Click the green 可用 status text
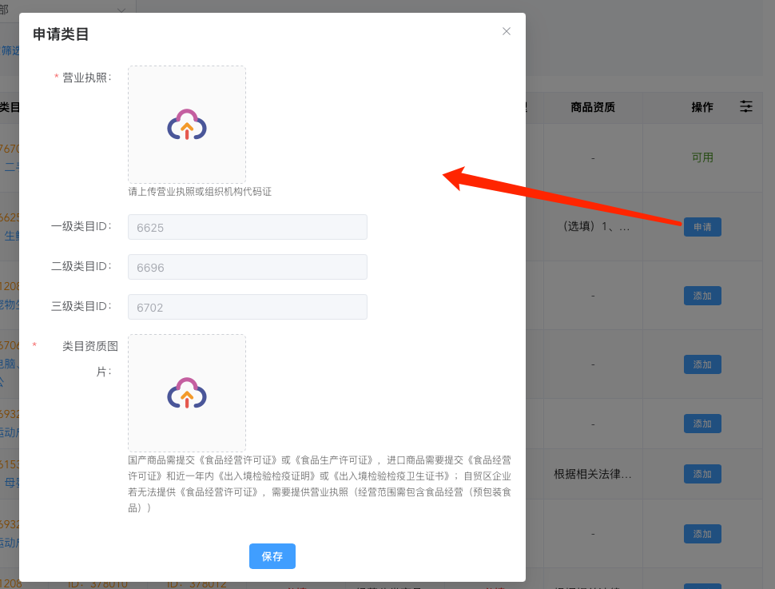 [x=702, y=158]
